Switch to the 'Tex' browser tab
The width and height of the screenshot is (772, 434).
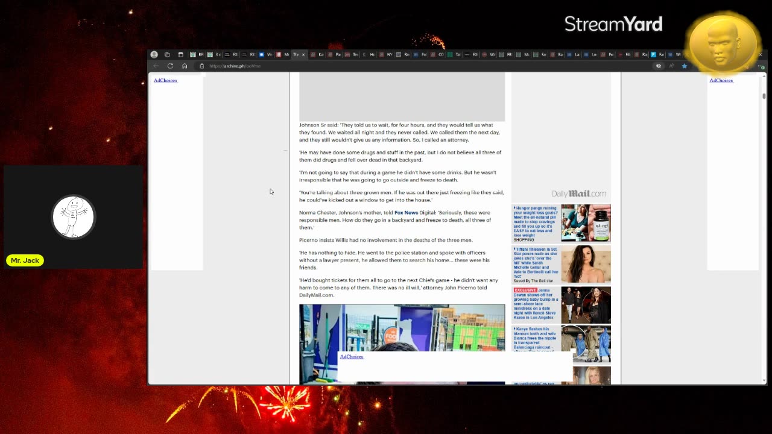351,54
